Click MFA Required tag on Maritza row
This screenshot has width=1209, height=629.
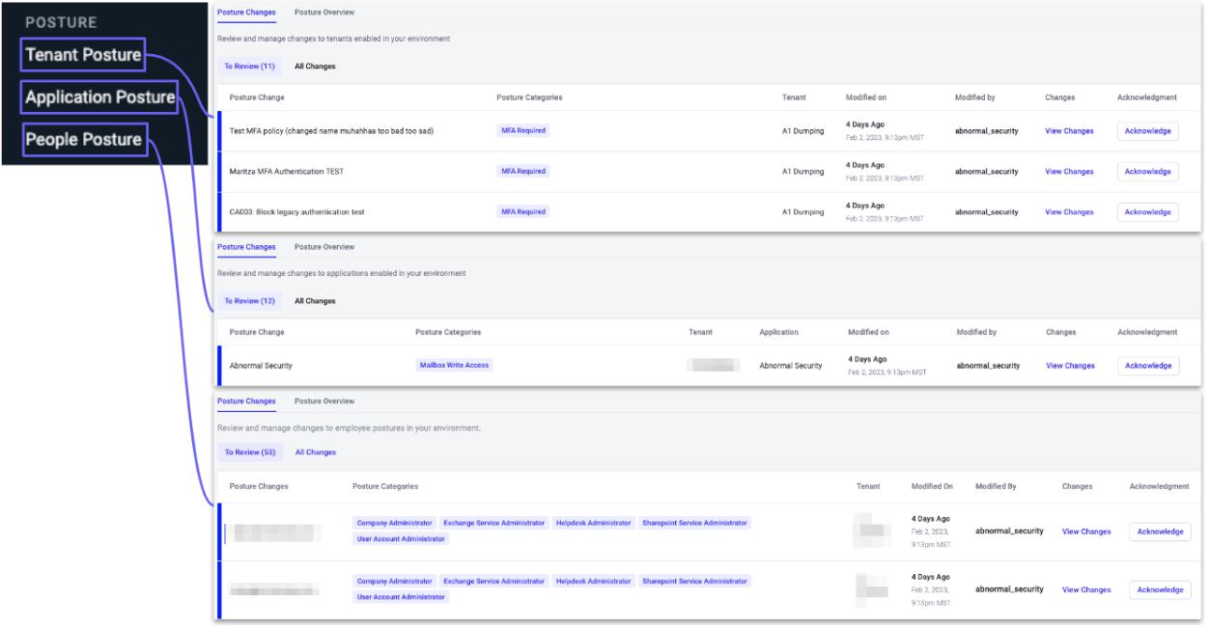(522, 171)
